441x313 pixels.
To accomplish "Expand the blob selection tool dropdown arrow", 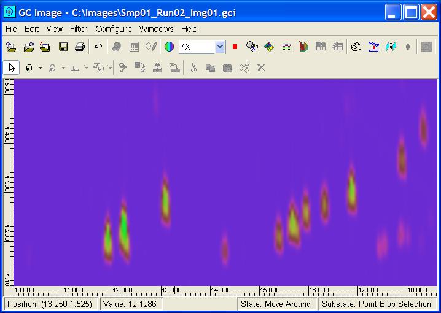I will [40, 68].
